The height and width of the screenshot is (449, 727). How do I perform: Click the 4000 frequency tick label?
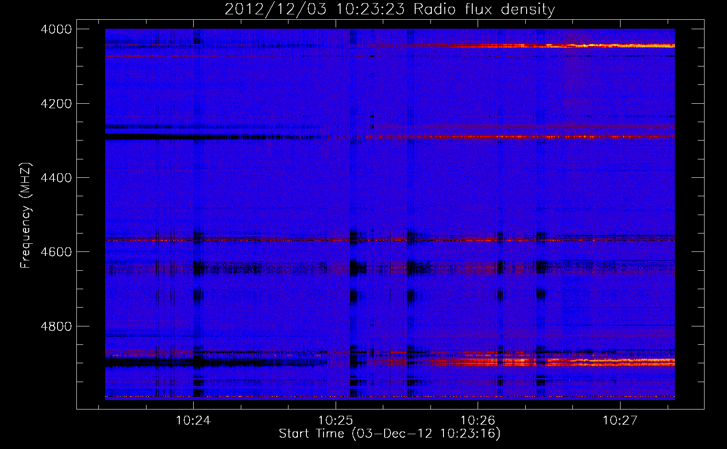tap(56, 29)
